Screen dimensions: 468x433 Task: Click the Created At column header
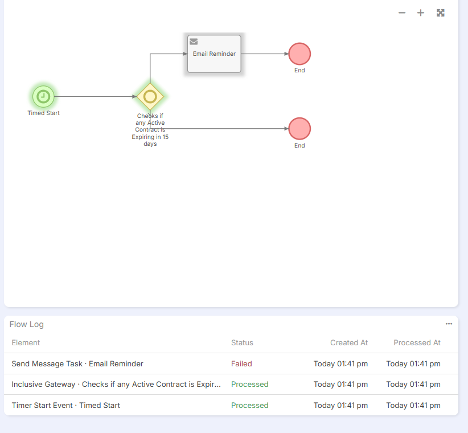[349, 342]
